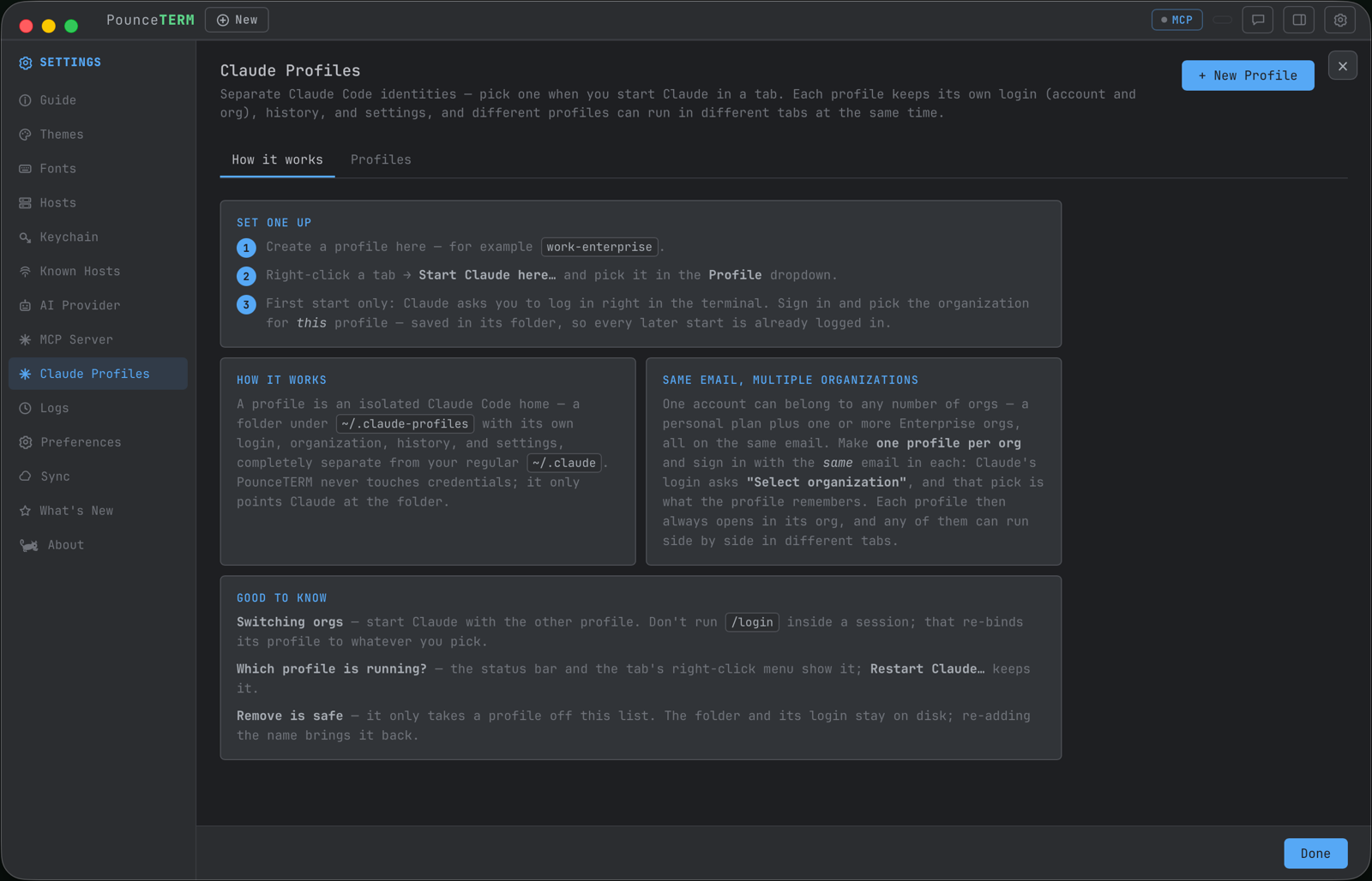Image resolution: width=1372 pixels, height=881 pixels.
Task: Click the AI Provider robot icon
Action: tap(25, 306)
